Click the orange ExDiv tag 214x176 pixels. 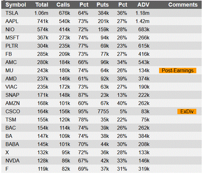pos(187,111)
